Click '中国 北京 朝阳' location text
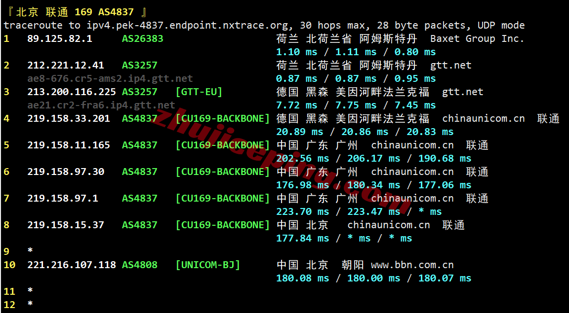Image resolution: width=569 pixels, height=313 pixels. click(320, 265)
